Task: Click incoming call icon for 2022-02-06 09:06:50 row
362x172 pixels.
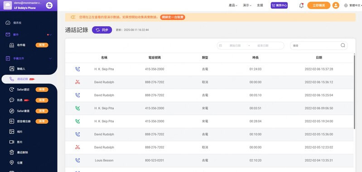Action: pyautogui.click(x=77, y=108)
